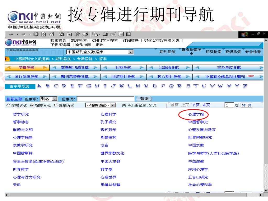Switch to 主办单位导航 tab
This screenshot has height=201, width=268.
click(229, 68)
